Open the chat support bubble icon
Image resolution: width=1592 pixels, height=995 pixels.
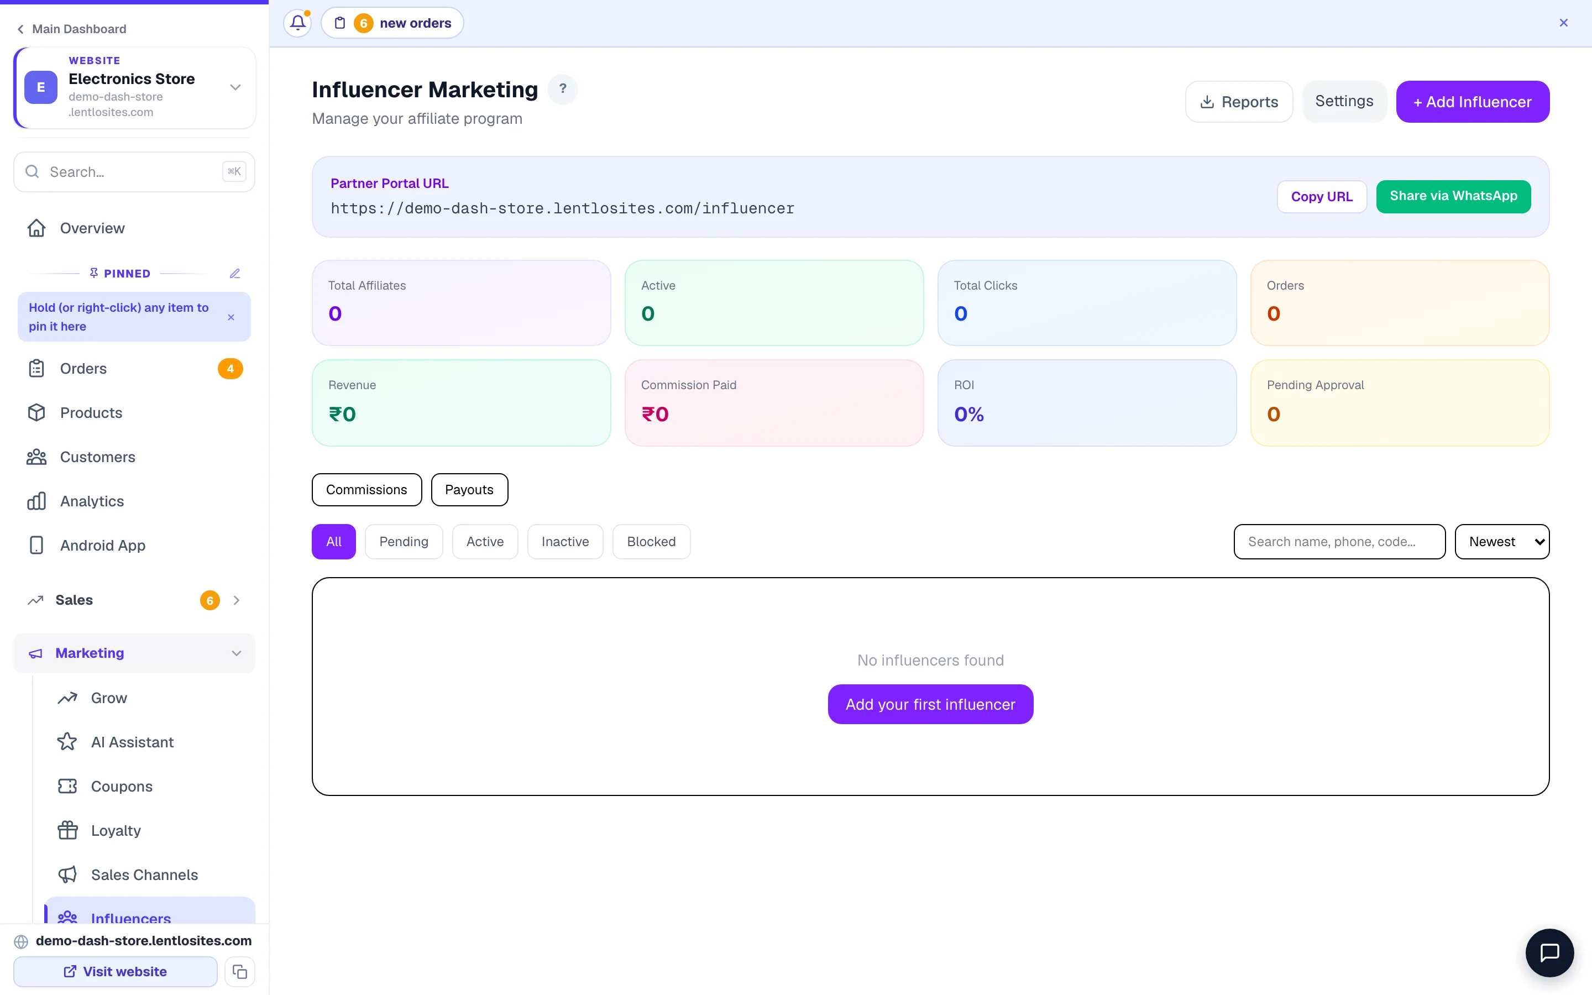(x=1549, y=952)
